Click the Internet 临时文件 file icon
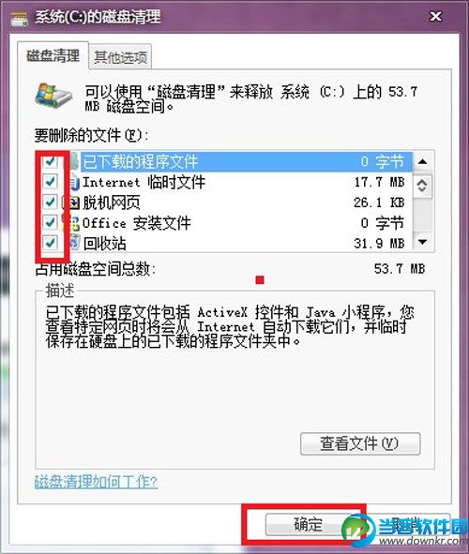The image size is (469, 554). click(74, 182)
